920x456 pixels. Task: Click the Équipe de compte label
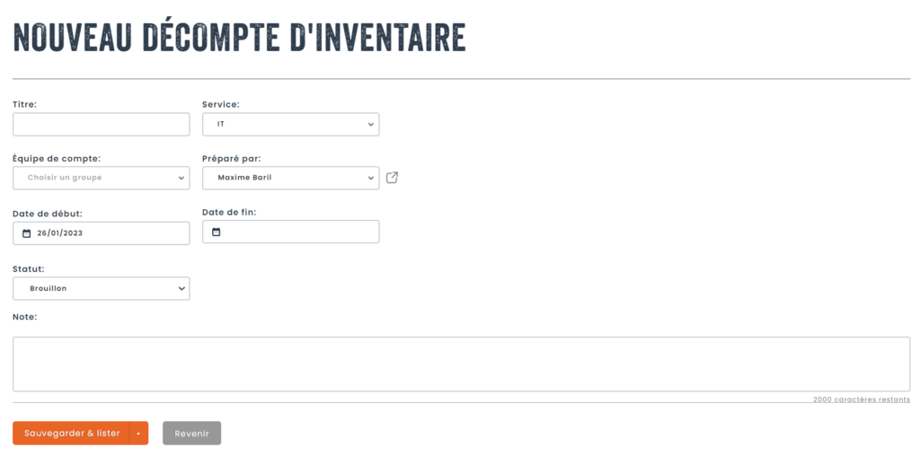coord(56,159)
